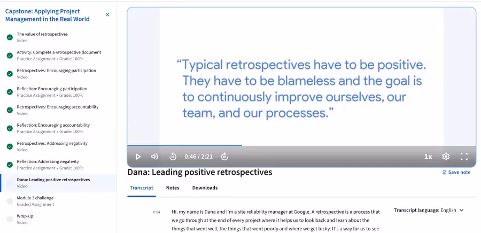Mute the video volume

tap(154, 157)
